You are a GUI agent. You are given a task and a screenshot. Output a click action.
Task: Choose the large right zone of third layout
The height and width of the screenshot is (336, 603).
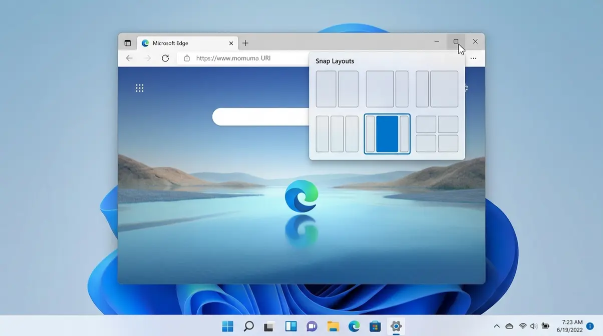click(444, 89)
